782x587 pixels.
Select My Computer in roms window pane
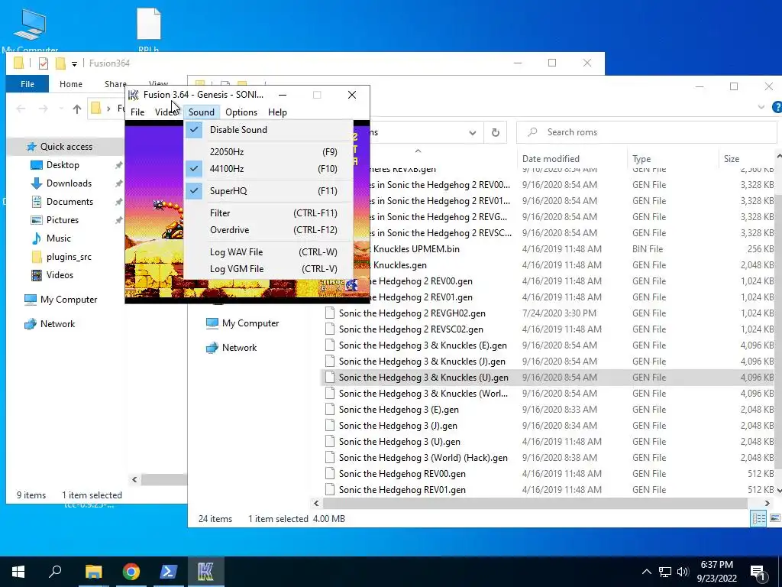[250, 323]
